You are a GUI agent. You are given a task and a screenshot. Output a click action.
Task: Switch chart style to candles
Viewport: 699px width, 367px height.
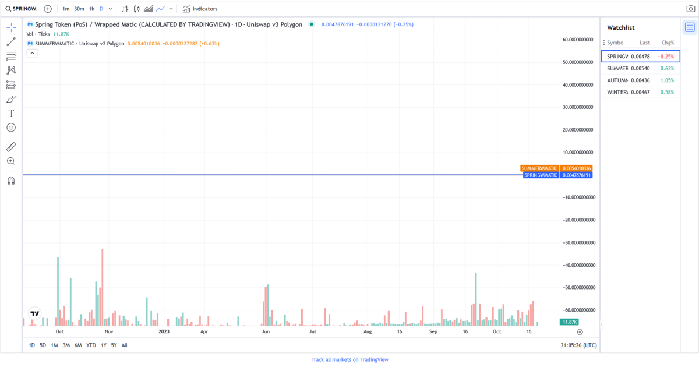tap(136, 9)
